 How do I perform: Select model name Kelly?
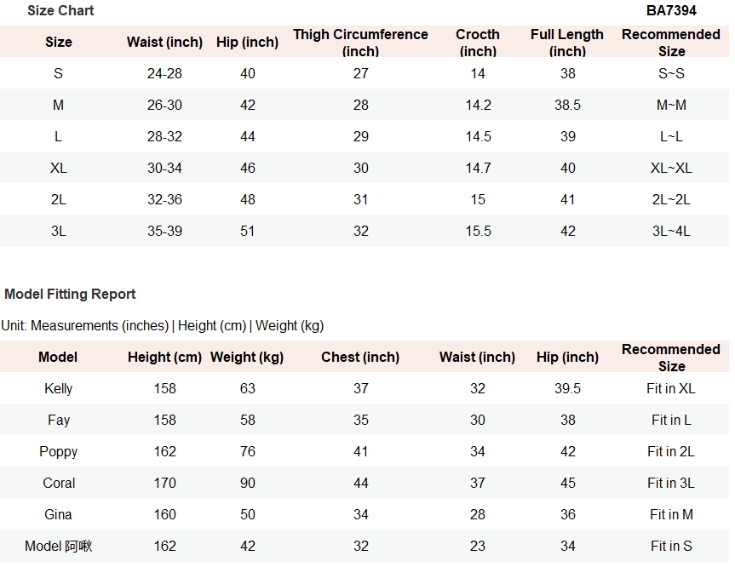click(x=59, y=388)
